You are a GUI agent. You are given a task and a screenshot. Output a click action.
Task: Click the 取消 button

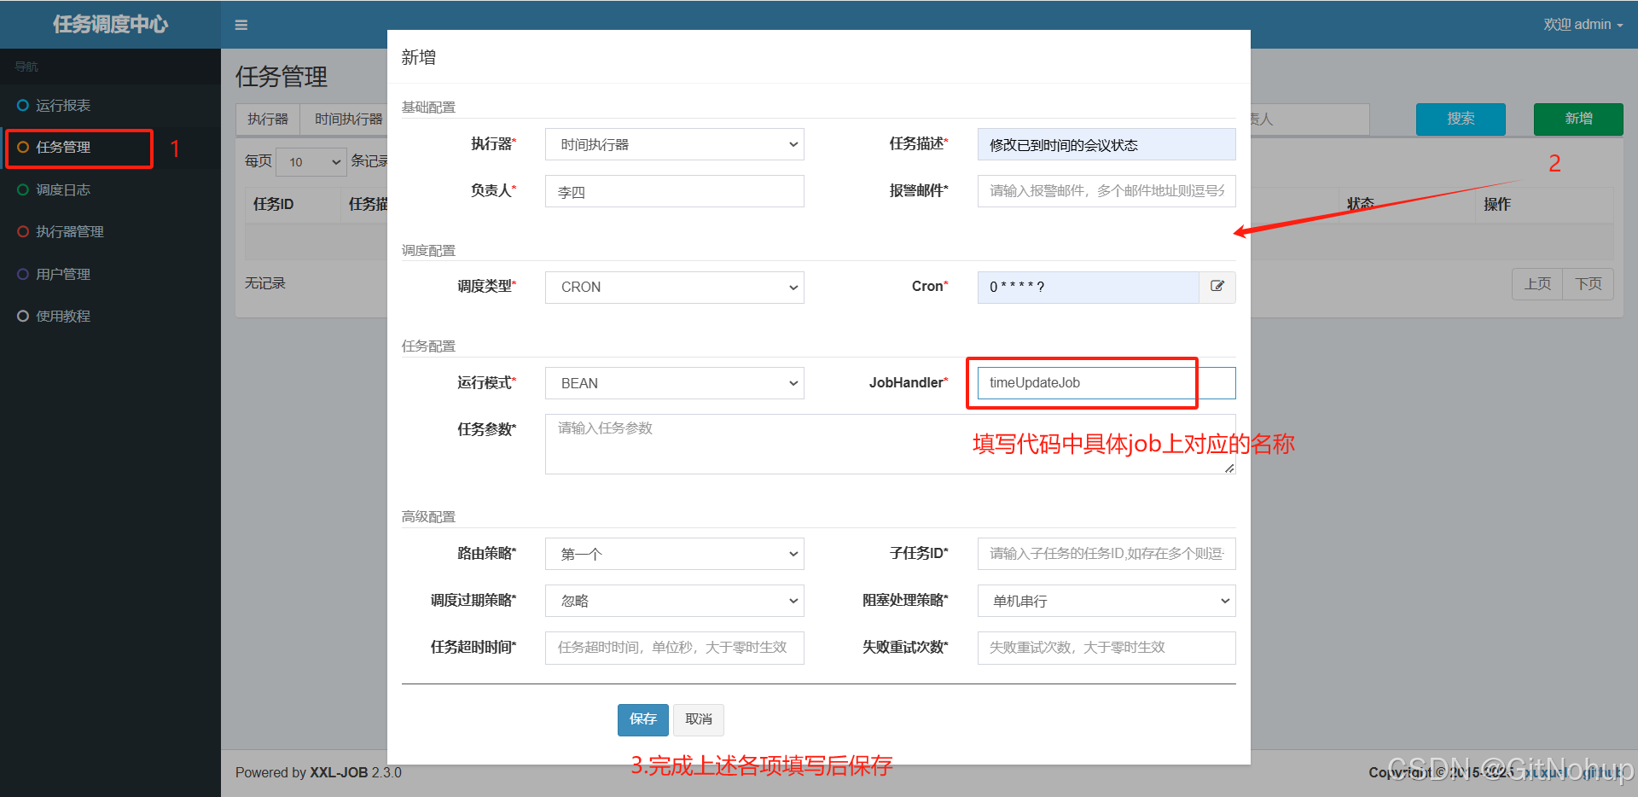(x=699, y=719)
